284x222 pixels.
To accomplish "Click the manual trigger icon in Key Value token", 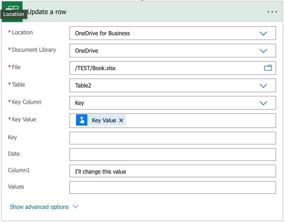I will pos(81,120).
